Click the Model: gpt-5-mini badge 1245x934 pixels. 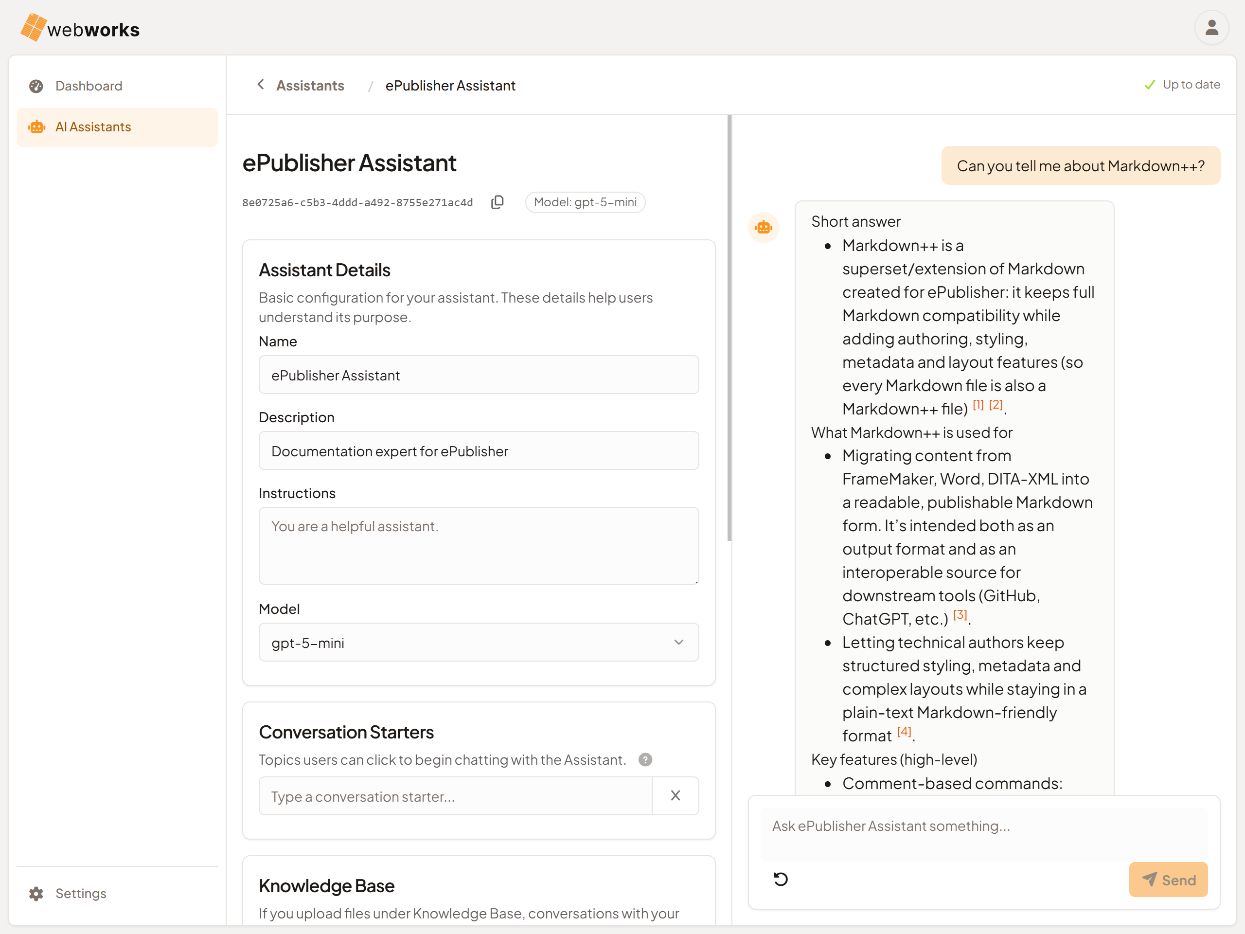tap(585, 202)
